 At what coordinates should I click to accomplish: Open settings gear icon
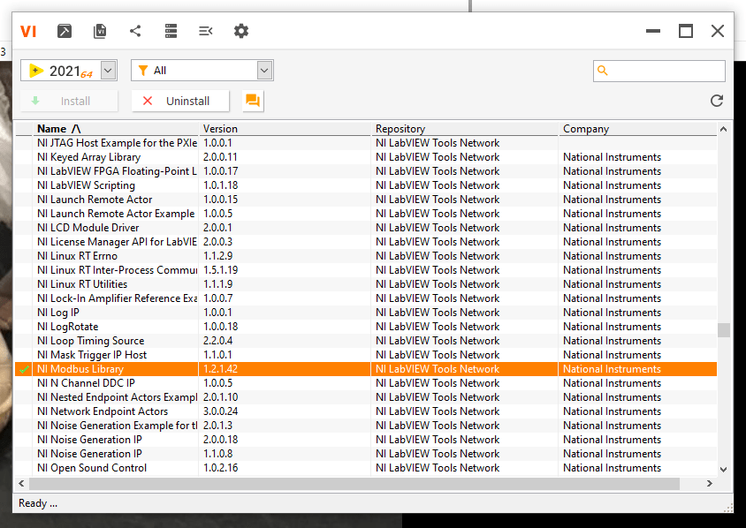pos(241,32)
